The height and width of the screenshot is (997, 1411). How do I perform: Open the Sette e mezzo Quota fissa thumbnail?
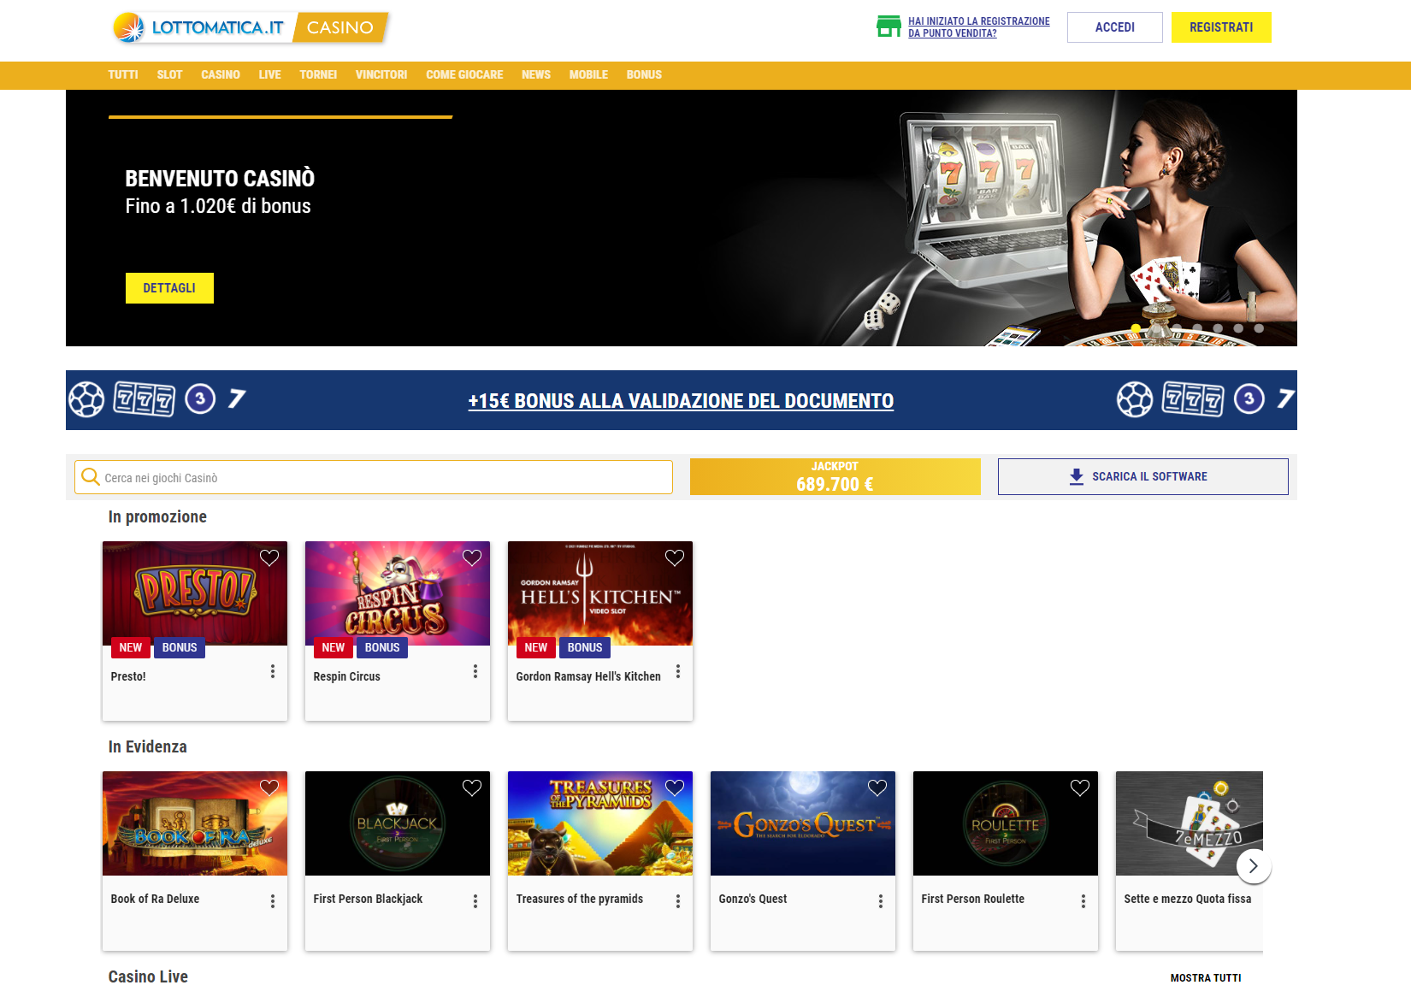tap(1190, 823)
